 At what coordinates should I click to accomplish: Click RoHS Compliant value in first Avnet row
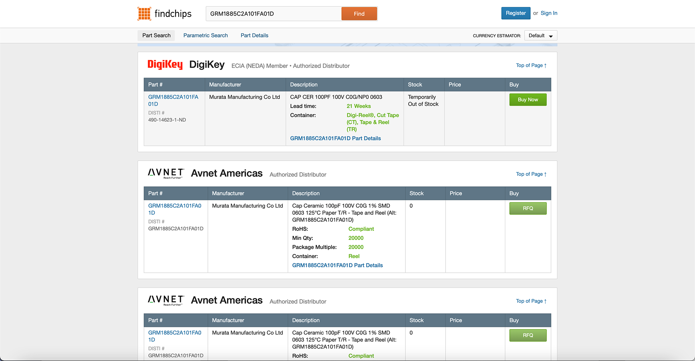(x=361, y=229)
